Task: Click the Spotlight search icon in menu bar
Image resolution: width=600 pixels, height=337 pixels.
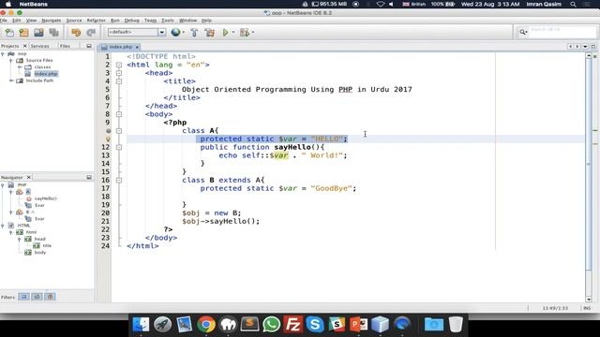Action: click(573, 4)
